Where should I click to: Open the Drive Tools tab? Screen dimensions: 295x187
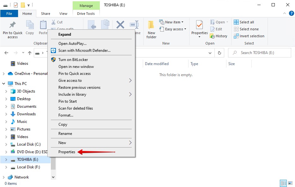tap(86, 14)
